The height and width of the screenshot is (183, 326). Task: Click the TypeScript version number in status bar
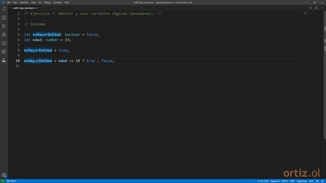311,181
